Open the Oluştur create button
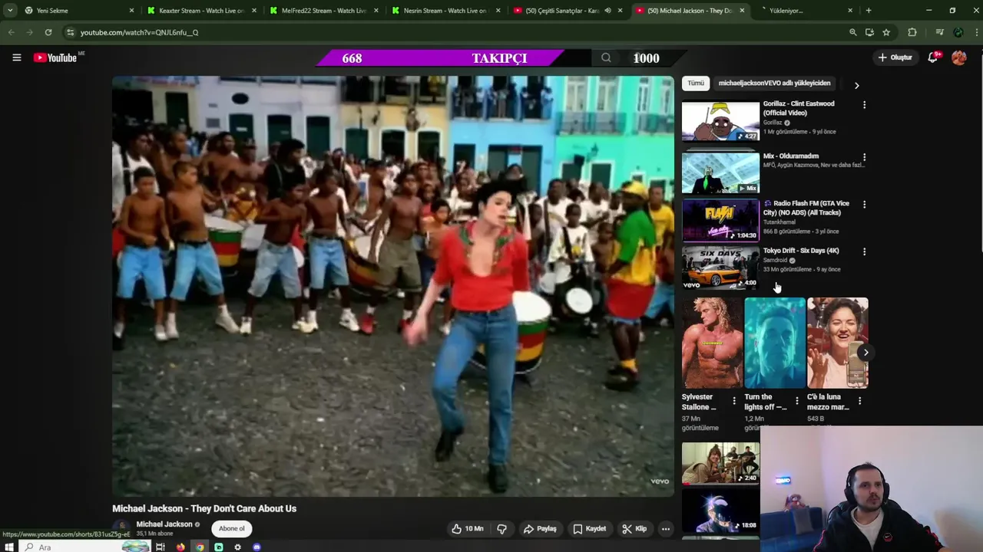Image resolution: width=983 pixels, height=552 pixels. pyautogui.click(x=895, y=58)
